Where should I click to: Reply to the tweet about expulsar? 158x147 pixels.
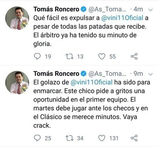tap(37, 56)
